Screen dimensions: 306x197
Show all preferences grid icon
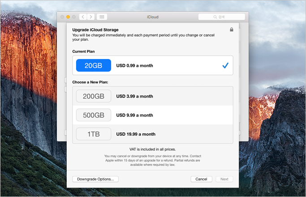pyautogui.click(x=102, y=17)
